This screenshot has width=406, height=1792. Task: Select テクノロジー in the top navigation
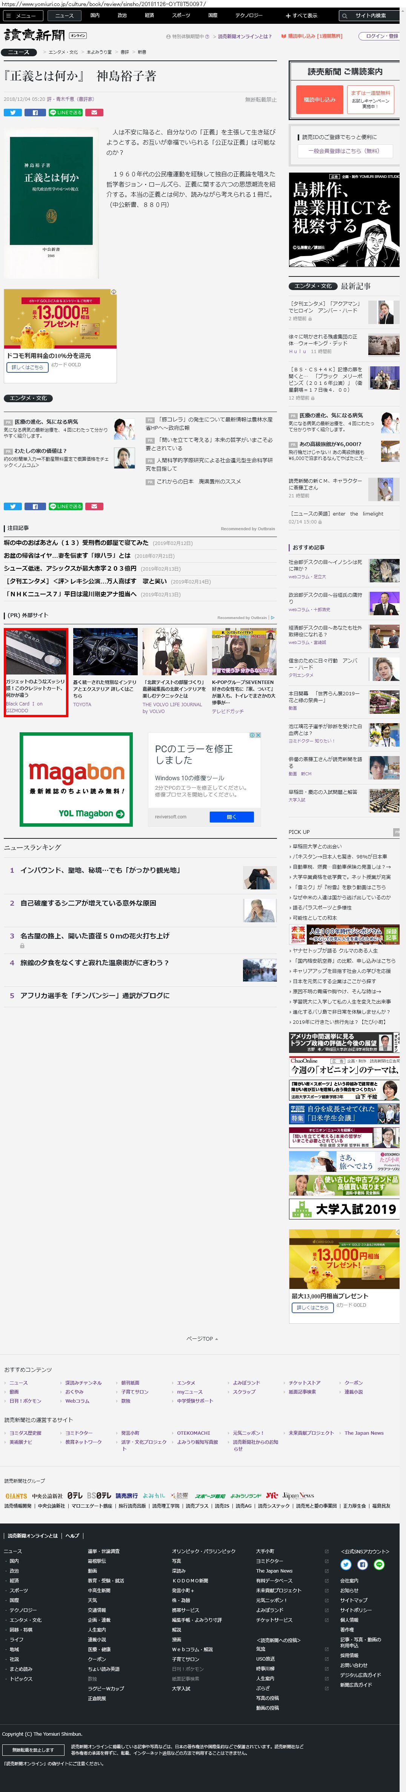click(x=249, y=15)
